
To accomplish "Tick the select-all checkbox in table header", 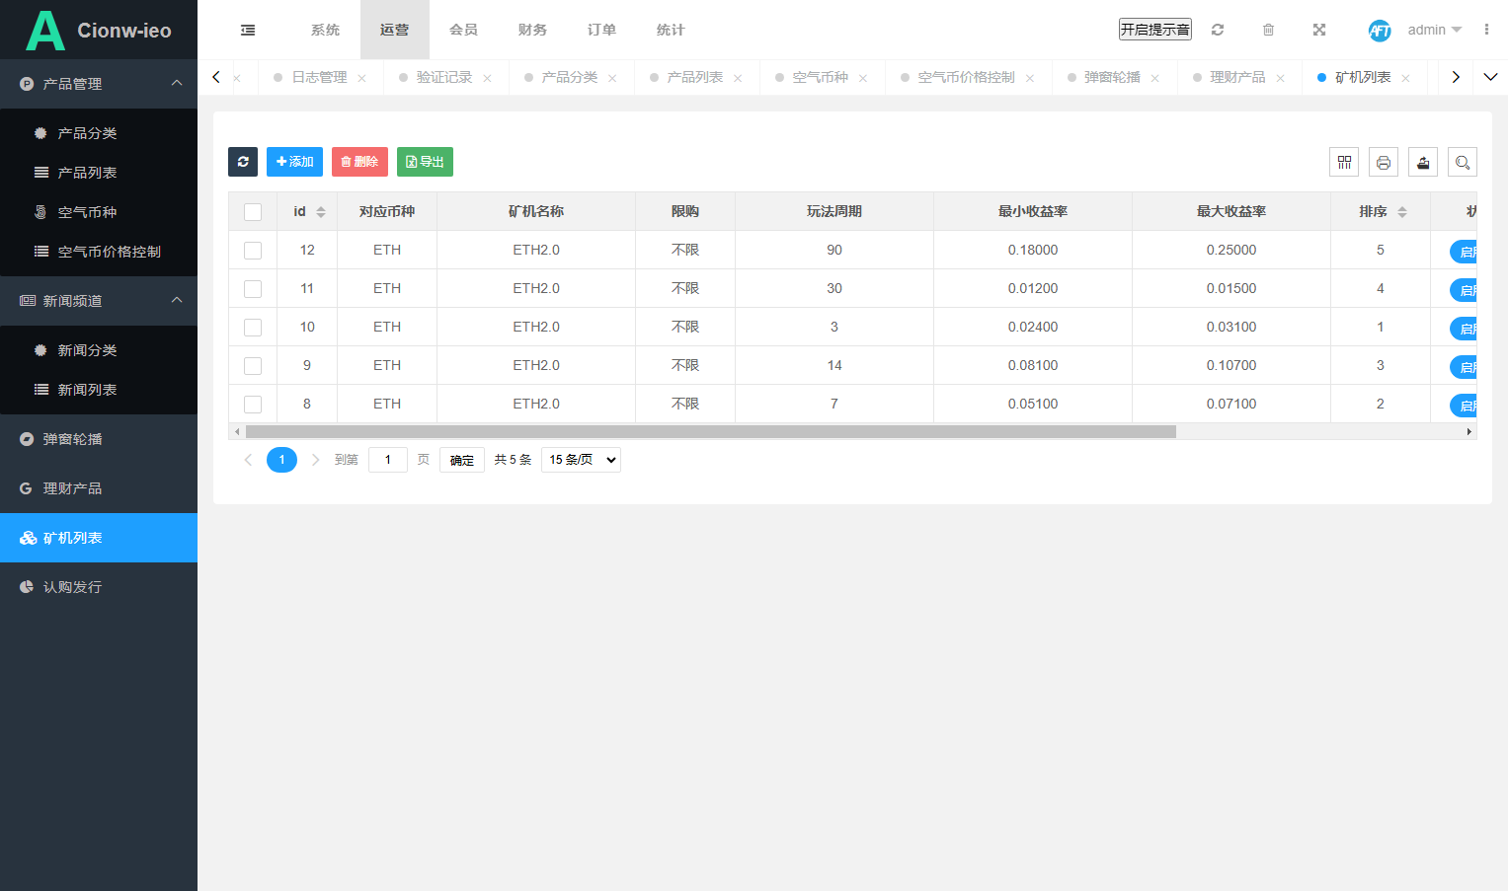I will [253, 212].
